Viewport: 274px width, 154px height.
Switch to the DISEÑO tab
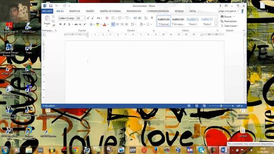90,11
